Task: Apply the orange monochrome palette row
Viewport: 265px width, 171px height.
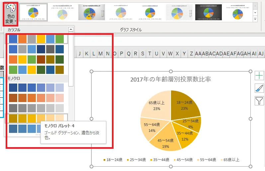Action: pyautogui.click(x=37, y=98)
